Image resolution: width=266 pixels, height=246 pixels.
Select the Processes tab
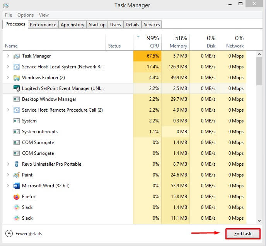(x=15, y=24)
